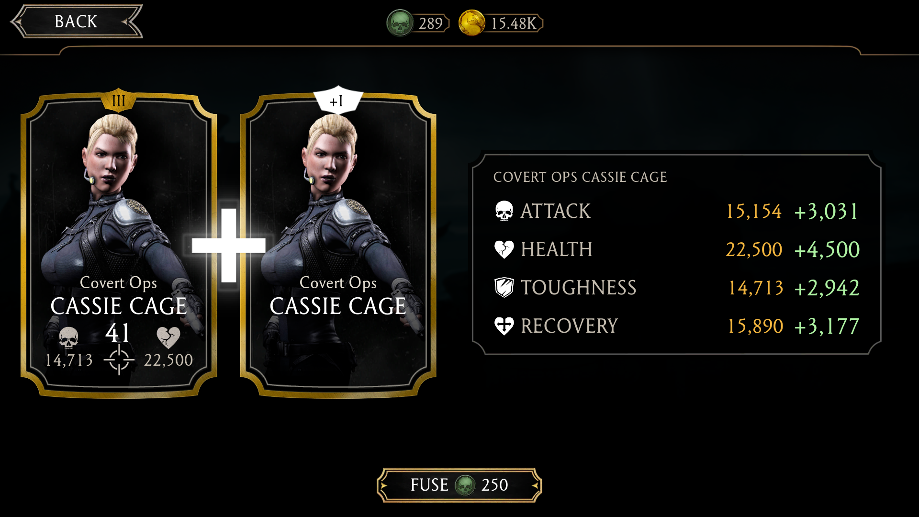Select the fusion III Cassie Cage card

119,245
